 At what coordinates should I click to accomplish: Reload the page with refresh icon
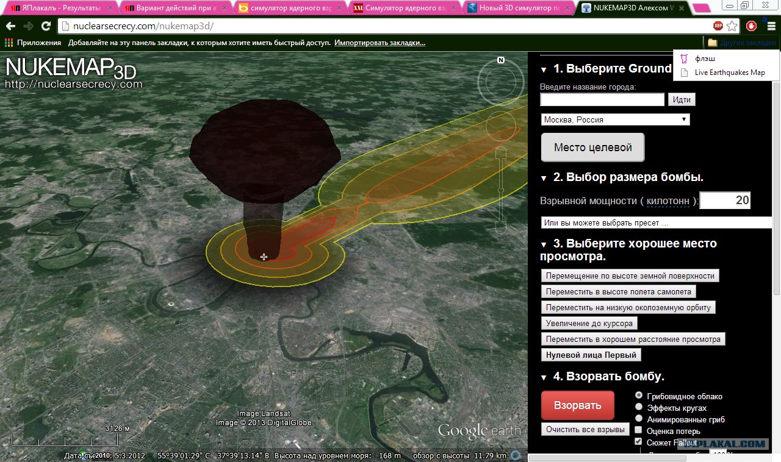[x=46, y=26]
